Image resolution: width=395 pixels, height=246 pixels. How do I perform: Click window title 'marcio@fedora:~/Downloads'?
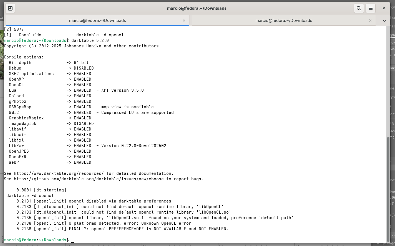pyautogui.click(x=197, y=8)
